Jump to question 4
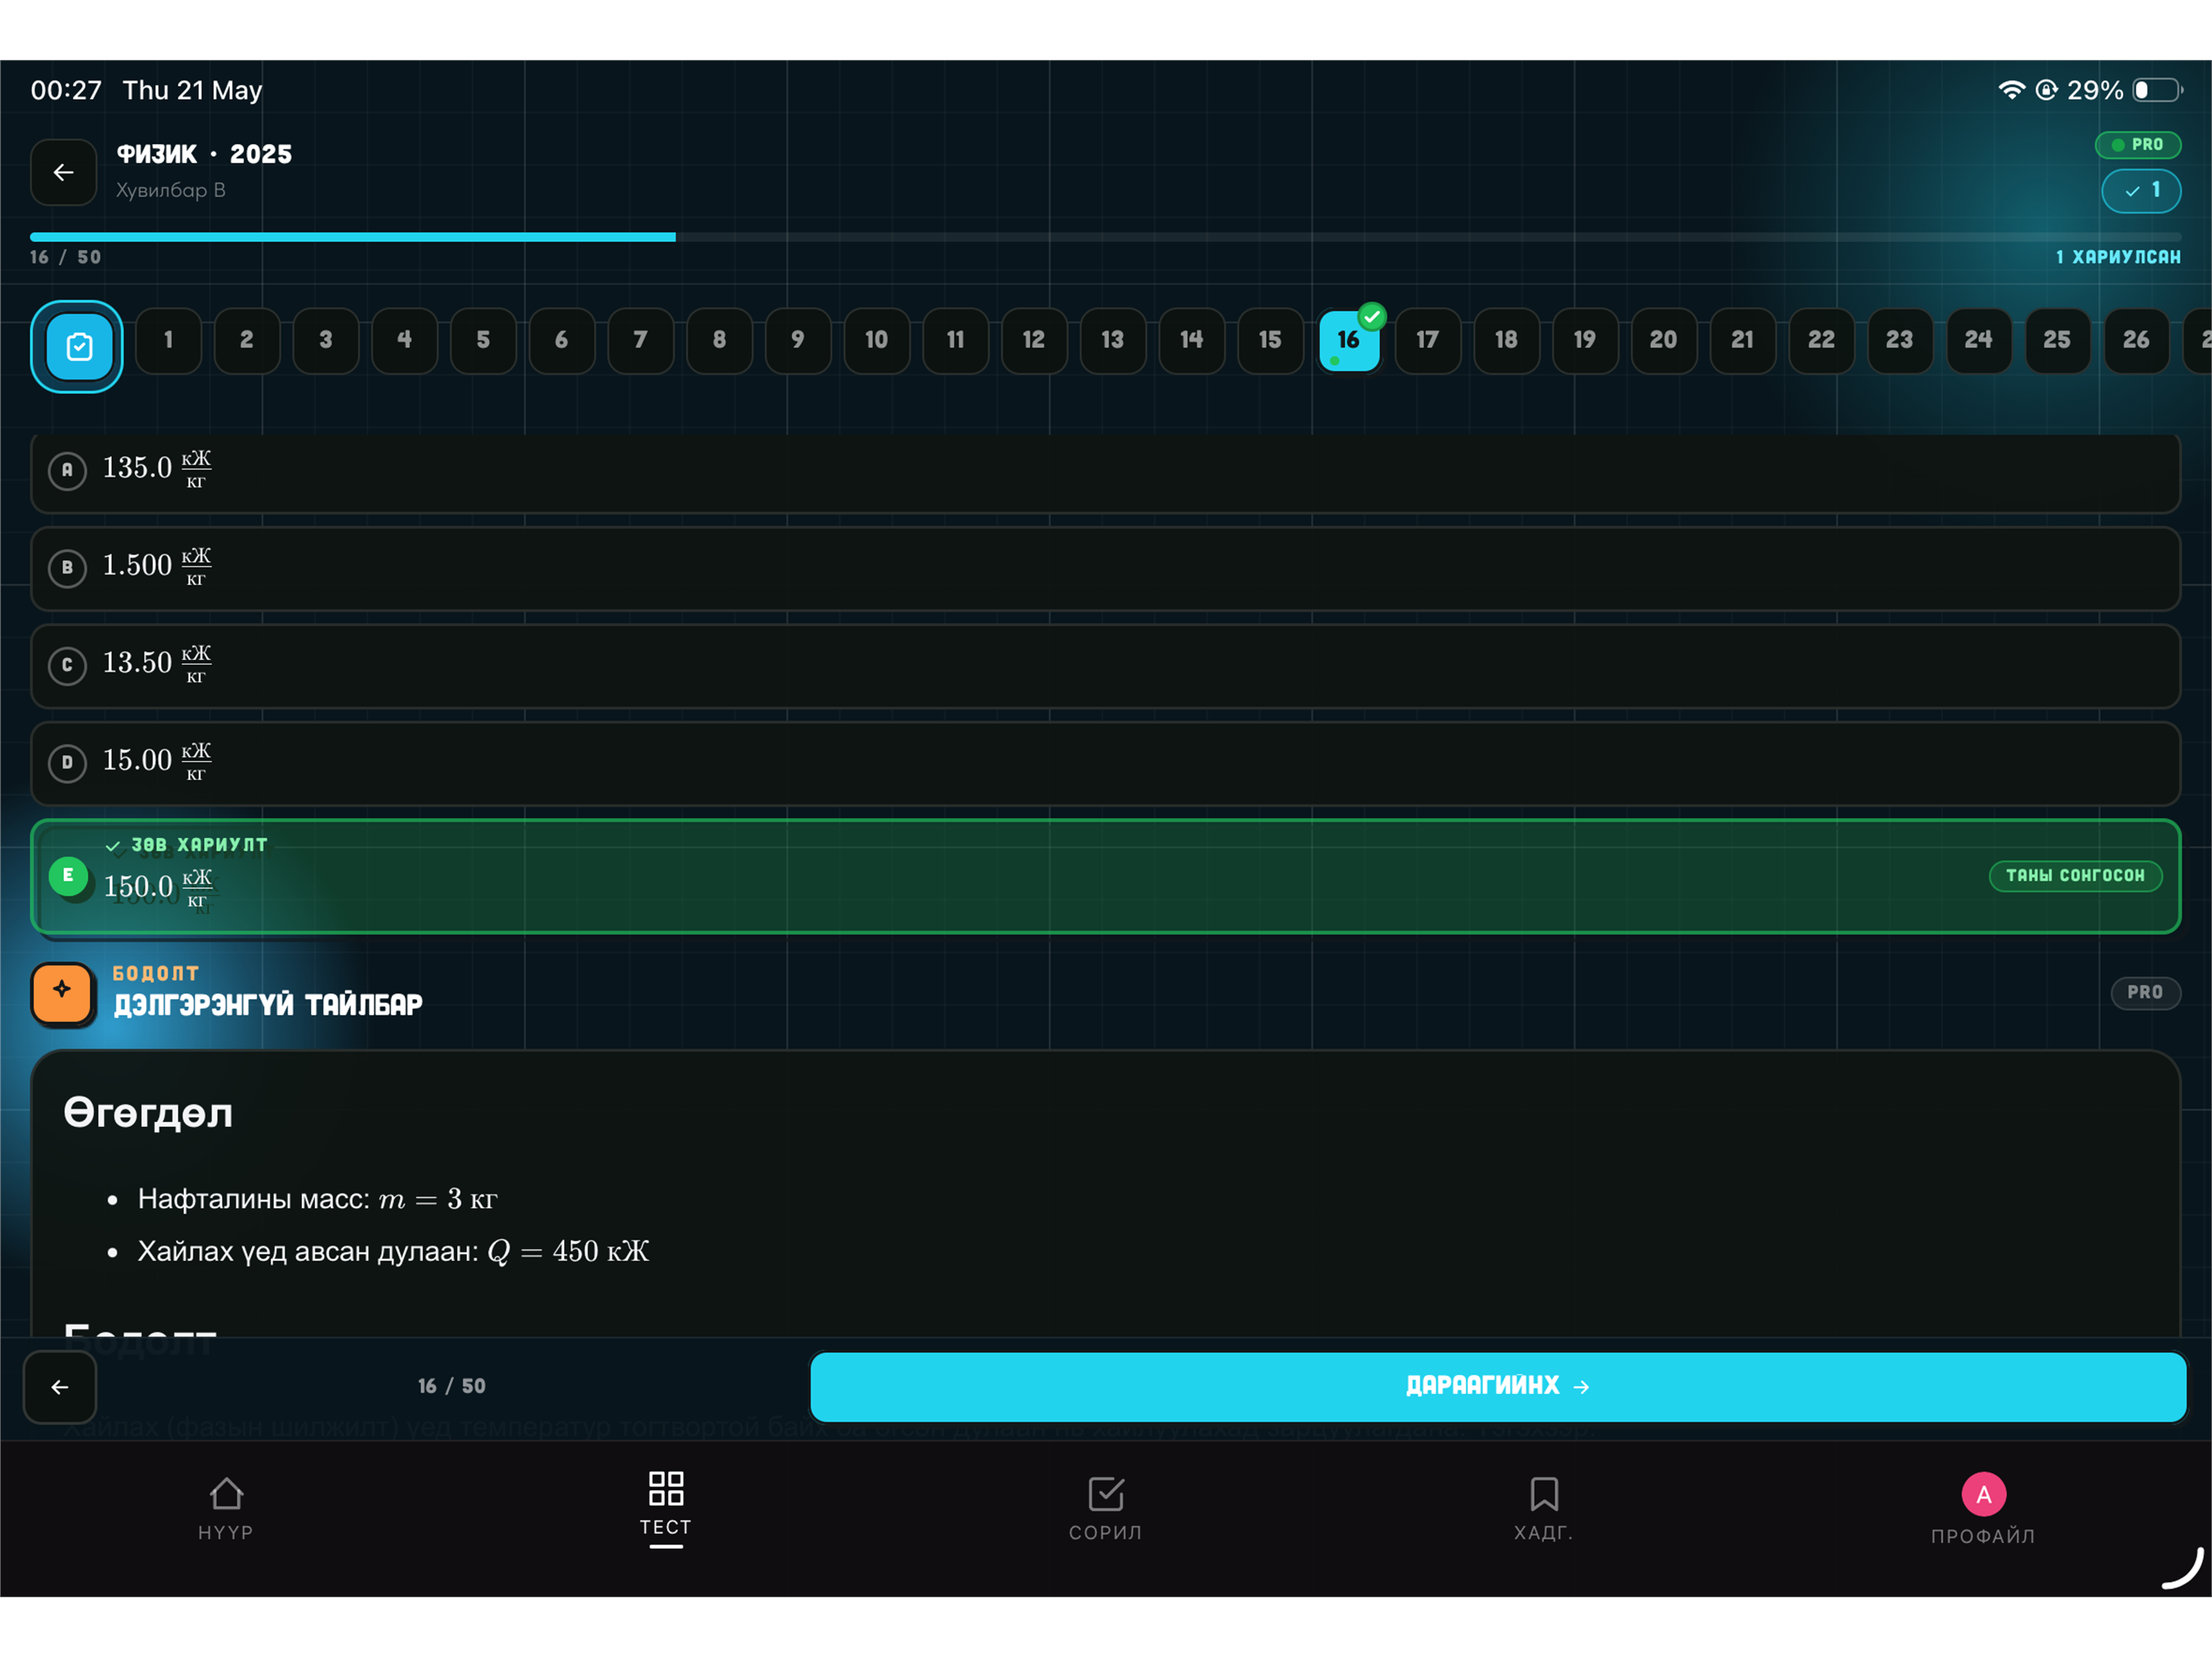The height and width of the screenshot is (1658, 2212). click(404, 341)
